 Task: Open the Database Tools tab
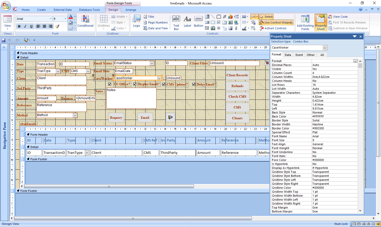tap(90, 10)
